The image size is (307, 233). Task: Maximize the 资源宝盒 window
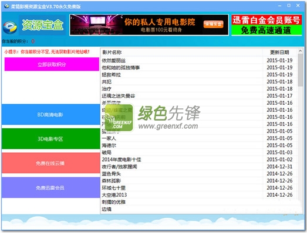pyautogui.click(x=289, y=5)
